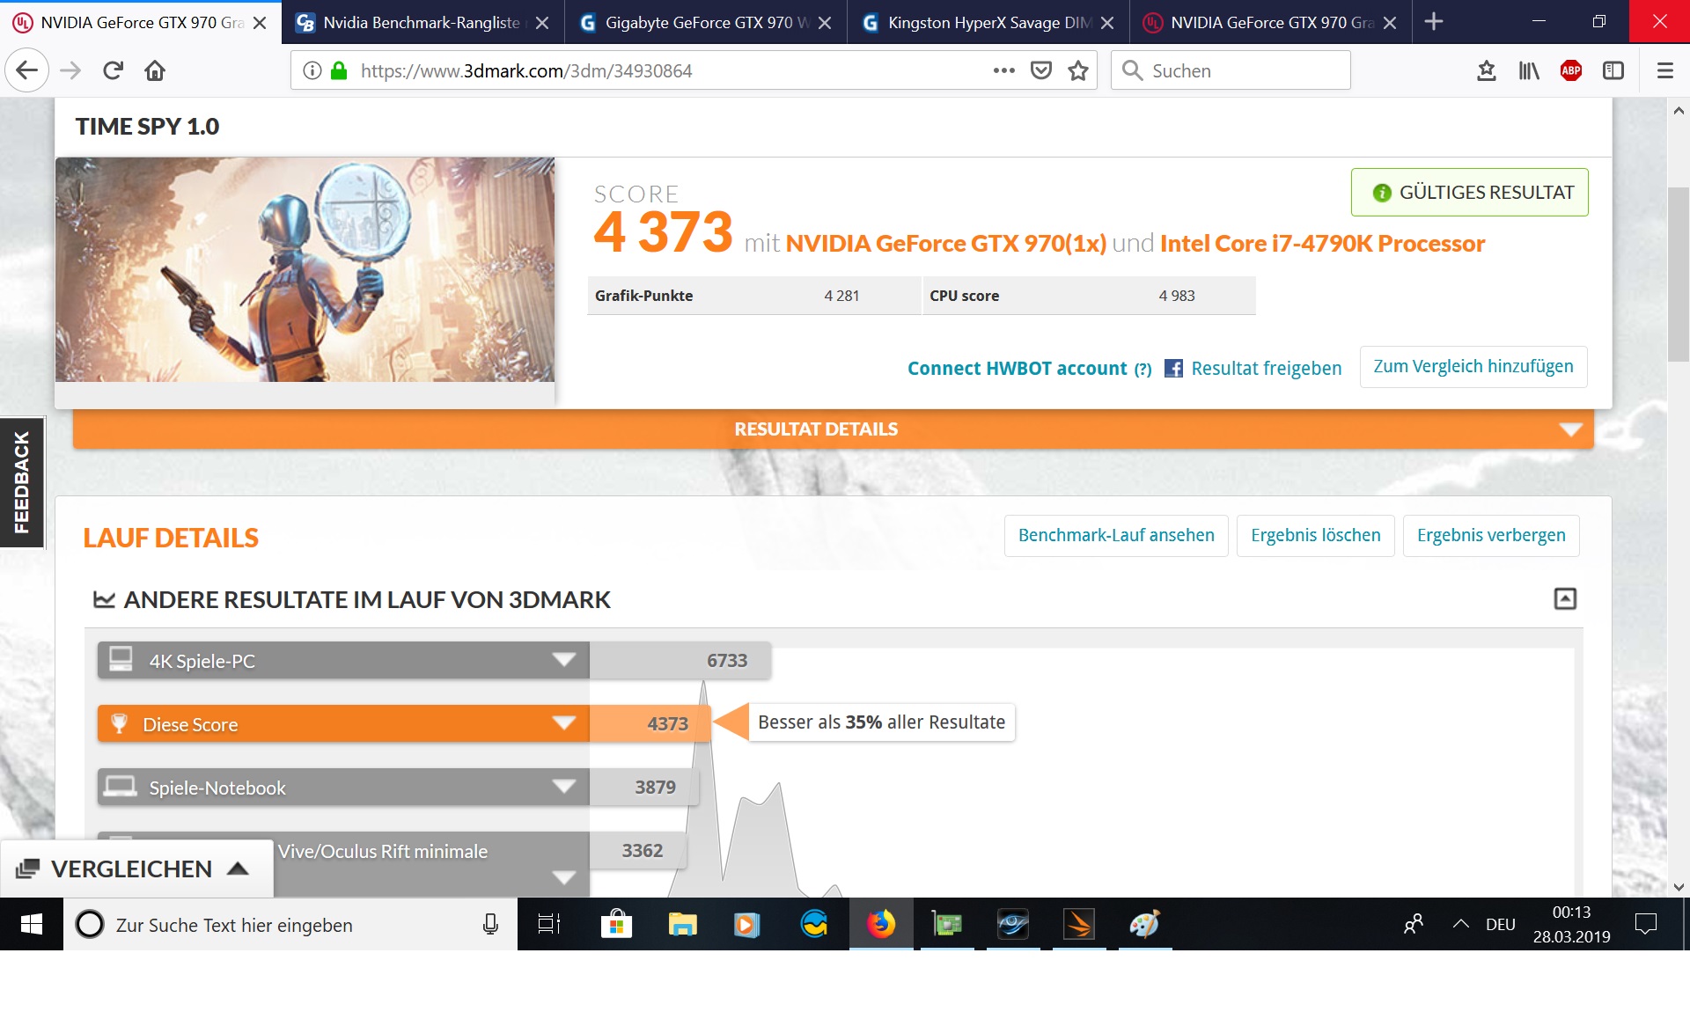Open page actions three-dot menu
1690x1019 pixels.
click(1004, 70)
